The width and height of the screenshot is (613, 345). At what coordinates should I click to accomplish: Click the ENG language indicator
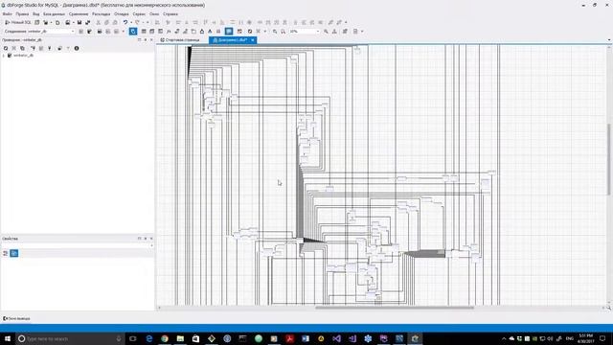570,338
